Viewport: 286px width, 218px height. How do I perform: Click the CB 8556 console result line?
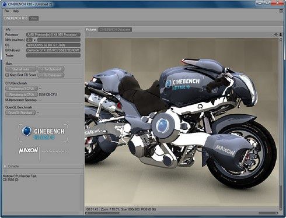11,180
